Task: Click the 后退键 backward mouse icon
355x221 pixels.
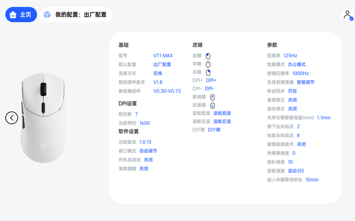Action: pos(212,106)
